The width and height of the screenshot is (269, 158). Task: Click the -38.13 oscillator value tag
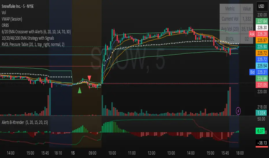click(262, 143)
